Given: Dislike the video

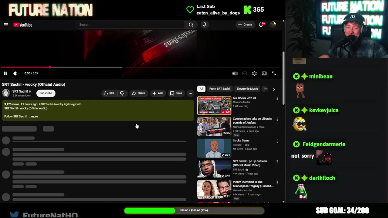Looking at the screenshot, I should pos(122,93).
